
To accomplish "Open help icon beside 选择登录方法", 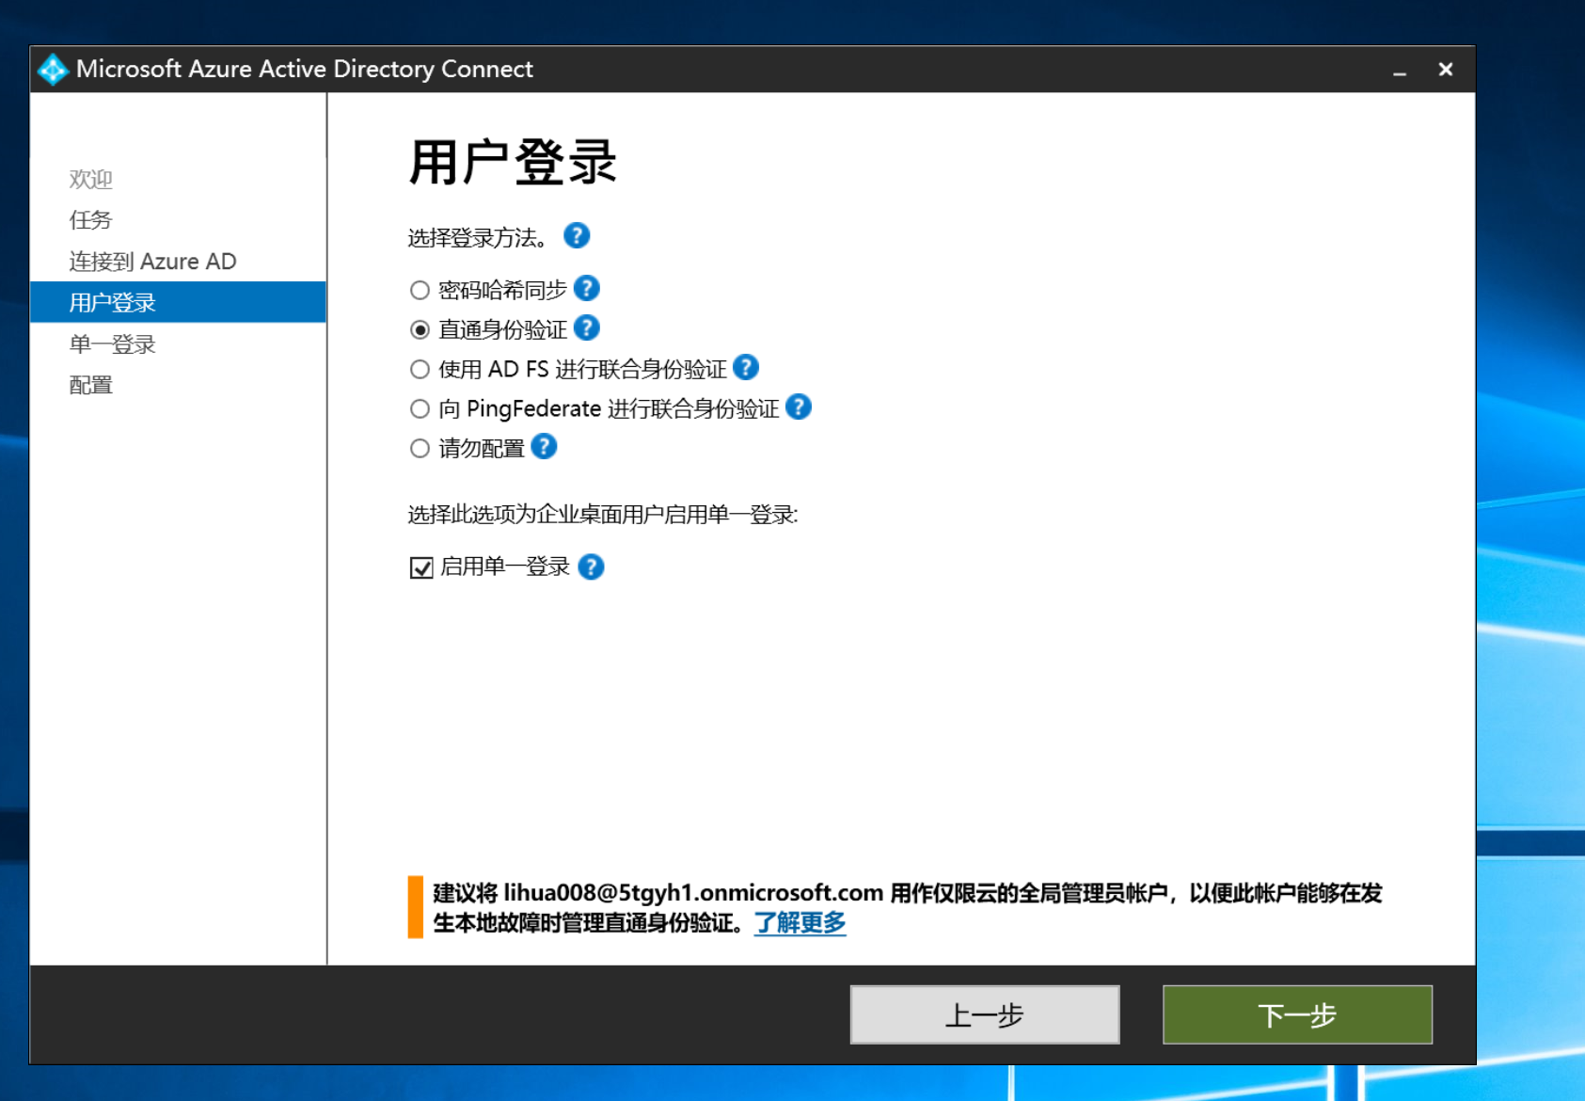I will pyautogui.click(x=577, y=235).
